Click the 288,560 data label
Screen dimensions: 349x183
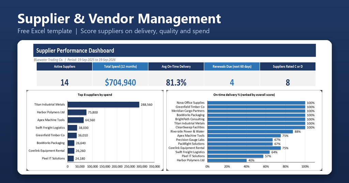147,105
